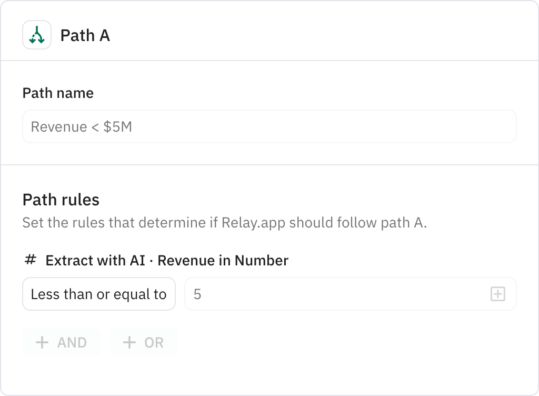Click the Path rules section heading
This screenshot has width=539, height=396.
pos(61,200)
